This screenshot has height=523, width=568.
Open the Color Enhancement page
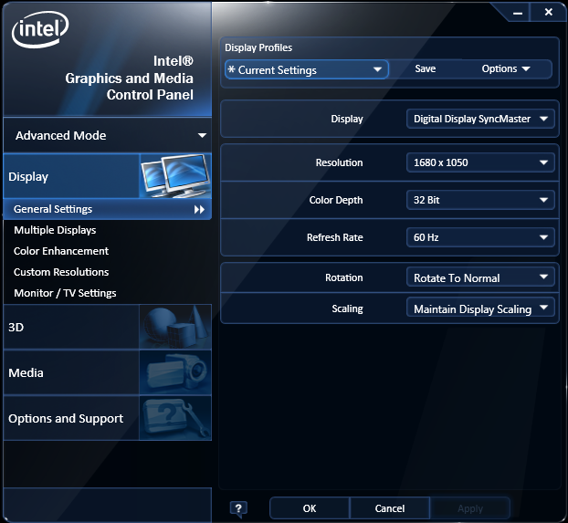pyautogui.click(x=61, y=251)
